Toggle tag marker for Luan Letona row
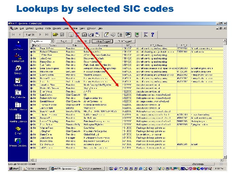 pos(31,138)
